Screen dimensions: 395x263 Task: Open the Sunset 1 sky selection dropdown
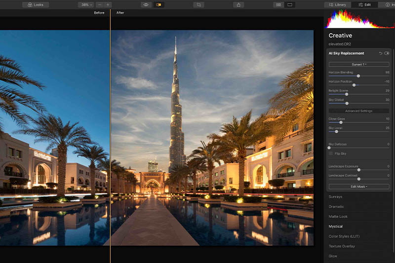(359, 64)
